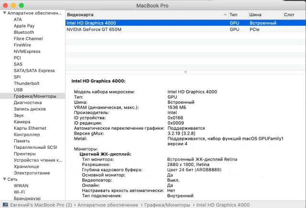This screenshot has width=306, height=208.
Task: Grab the split pane divider handle
Action: click(186, 72)
